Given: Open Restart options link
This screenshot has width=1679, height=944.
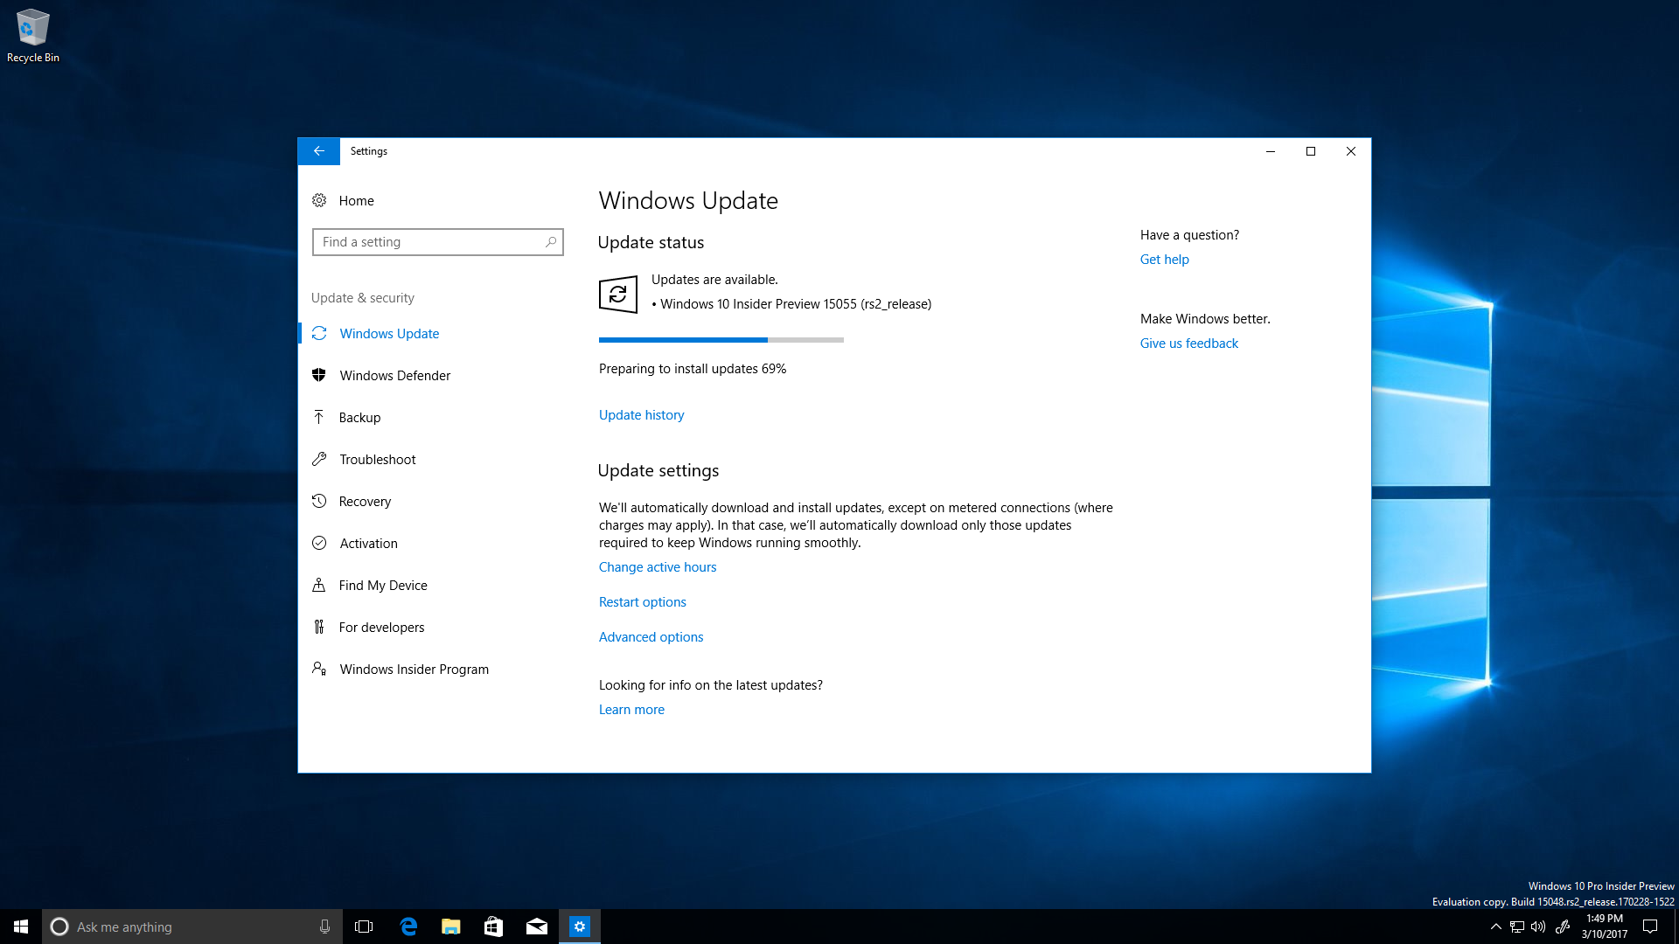Looking at the screenshot, I should 643,602.
